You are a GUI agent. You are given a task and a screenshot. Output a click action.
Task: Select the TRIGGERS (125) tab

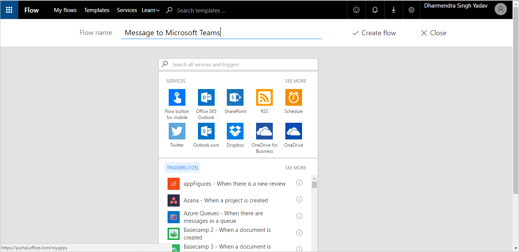click(182, 168)
